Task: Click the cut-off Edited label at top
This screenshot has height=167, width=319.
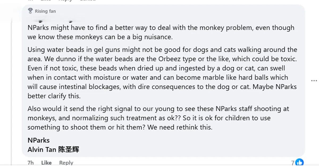Action: tap(87, 1)
